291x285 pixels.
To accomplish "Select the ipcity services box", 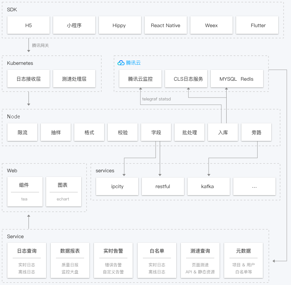I will tap(117, 186).
